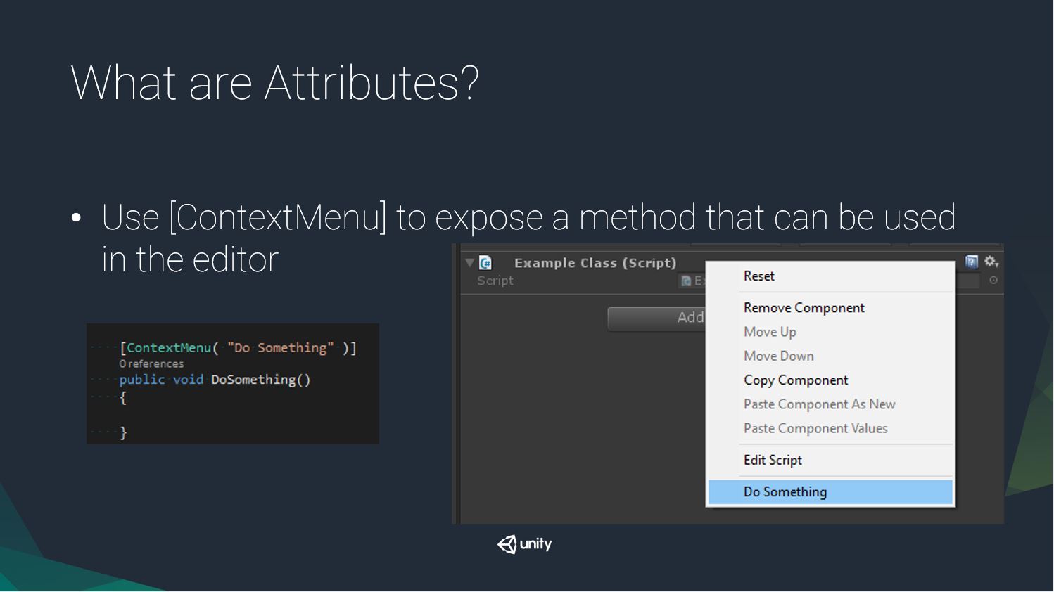Click the ContextMenu attribute code line
Viewport: 1054px width, 592px height.
click(238, 348)
